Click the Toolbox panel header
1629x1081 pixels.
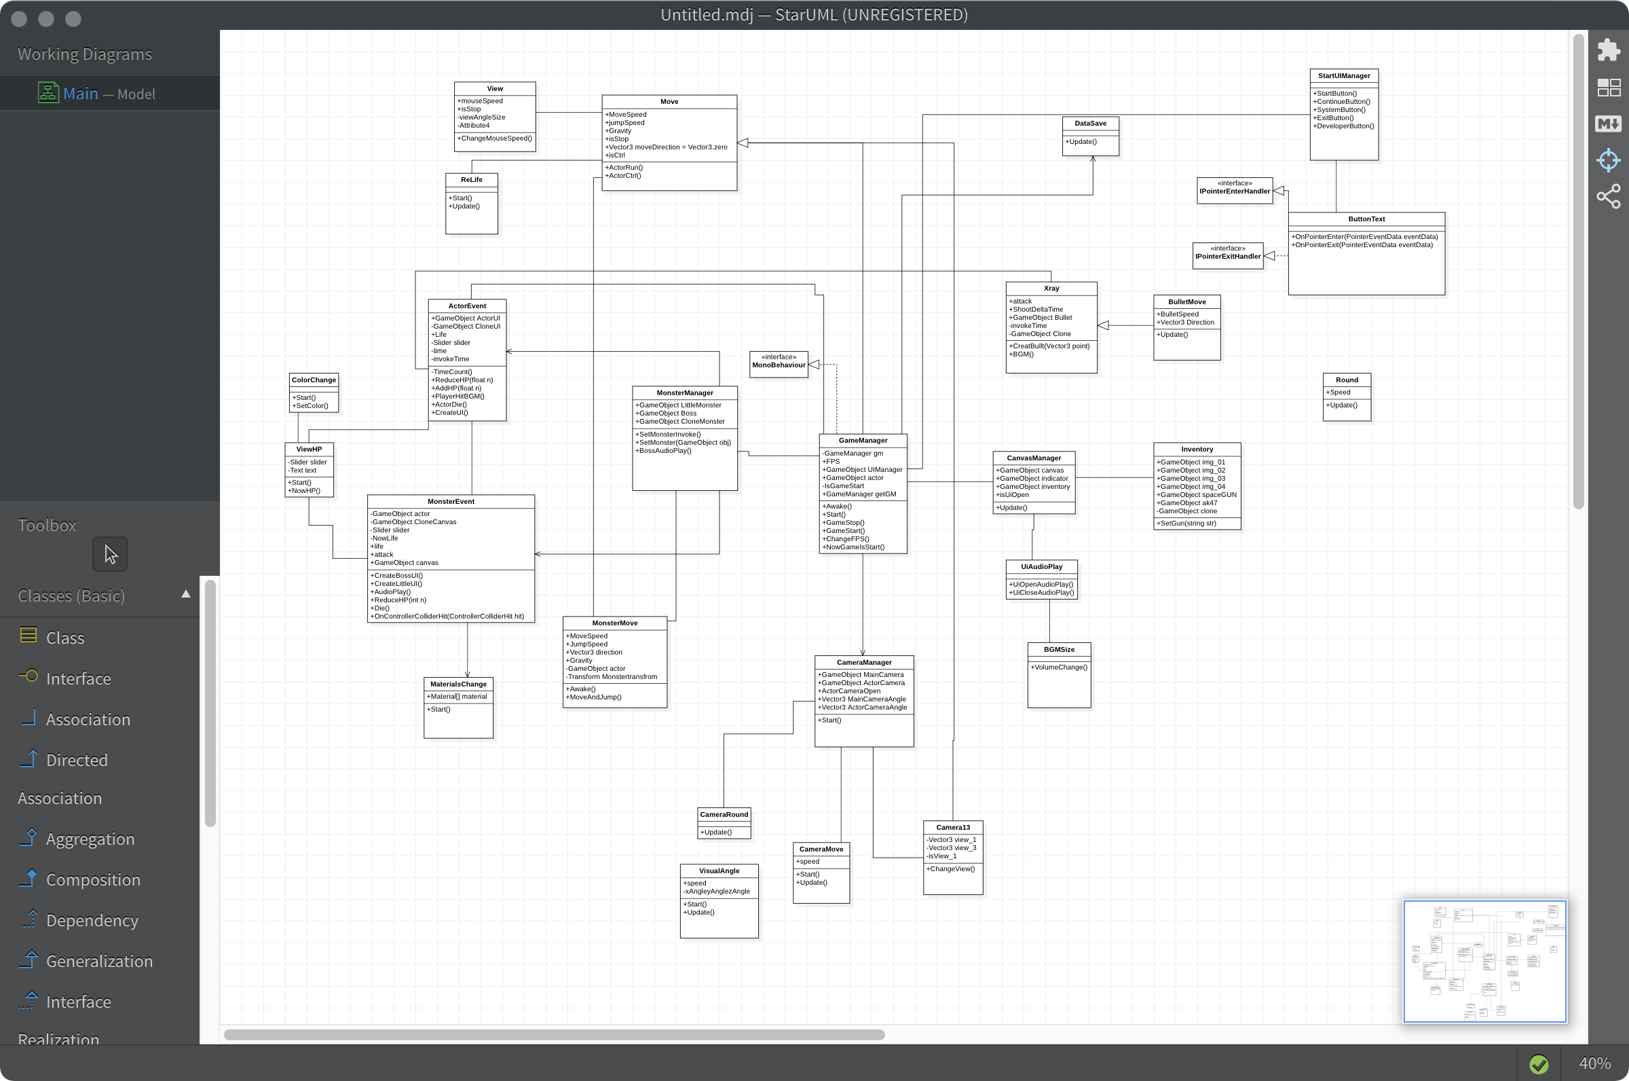(x=47, y=526)
